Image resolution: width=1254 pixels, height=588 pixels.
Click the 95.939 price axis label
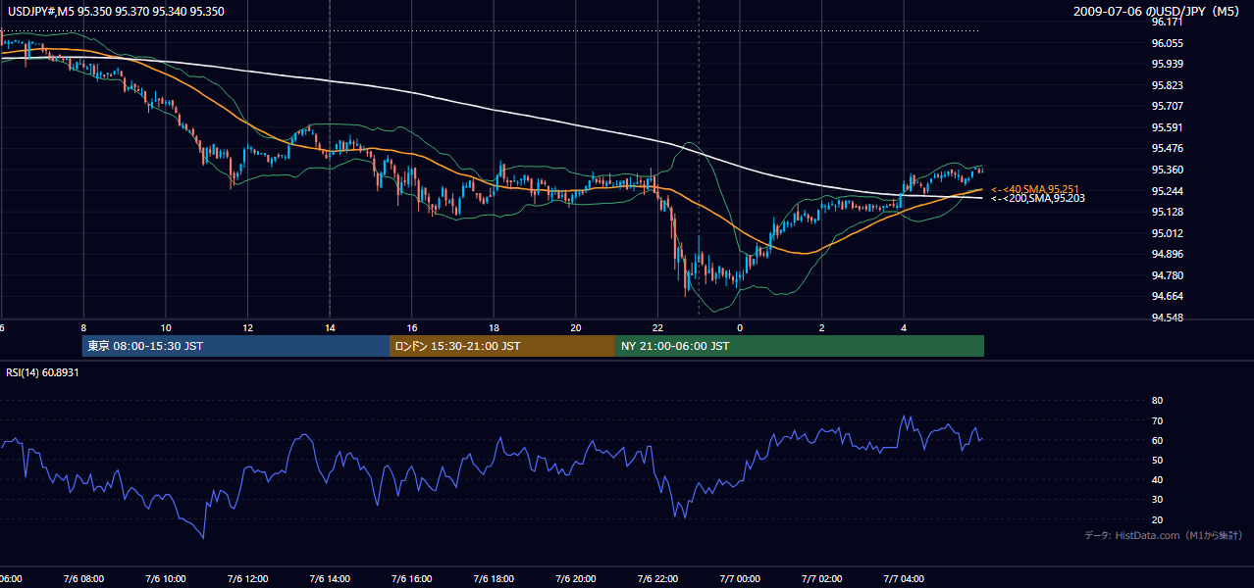point(1167,64)
